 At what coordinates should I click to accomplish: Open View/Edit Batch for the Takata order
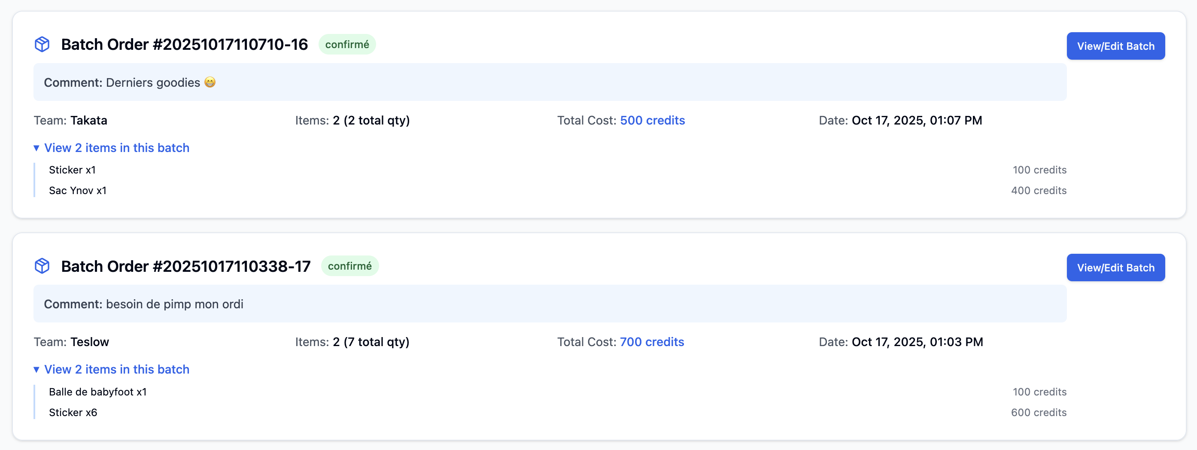pos(1115,46)
